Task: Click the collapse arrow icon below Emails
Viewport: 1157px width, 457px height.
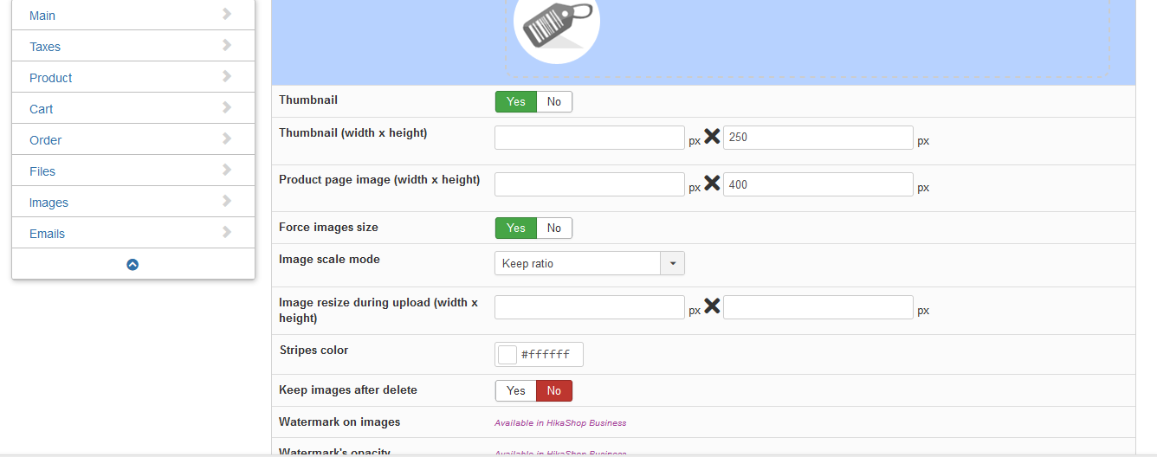Action: (133, 265)
